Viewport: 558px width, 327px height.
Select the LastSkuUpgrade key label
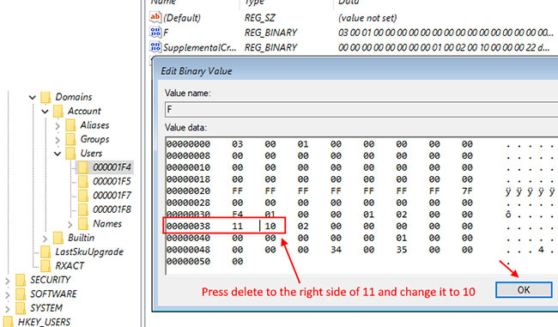point(89,252)
